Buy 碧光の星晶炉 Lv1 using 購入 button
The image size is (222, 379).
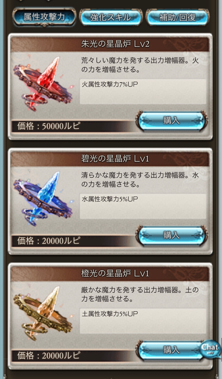pos(172,235)
